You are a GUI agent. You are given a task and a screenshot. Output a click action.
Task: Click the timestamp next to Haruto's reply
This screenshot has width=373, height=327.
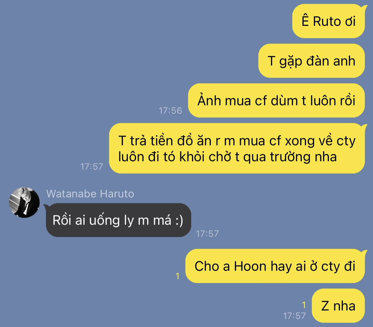click(x=207, y=234)
